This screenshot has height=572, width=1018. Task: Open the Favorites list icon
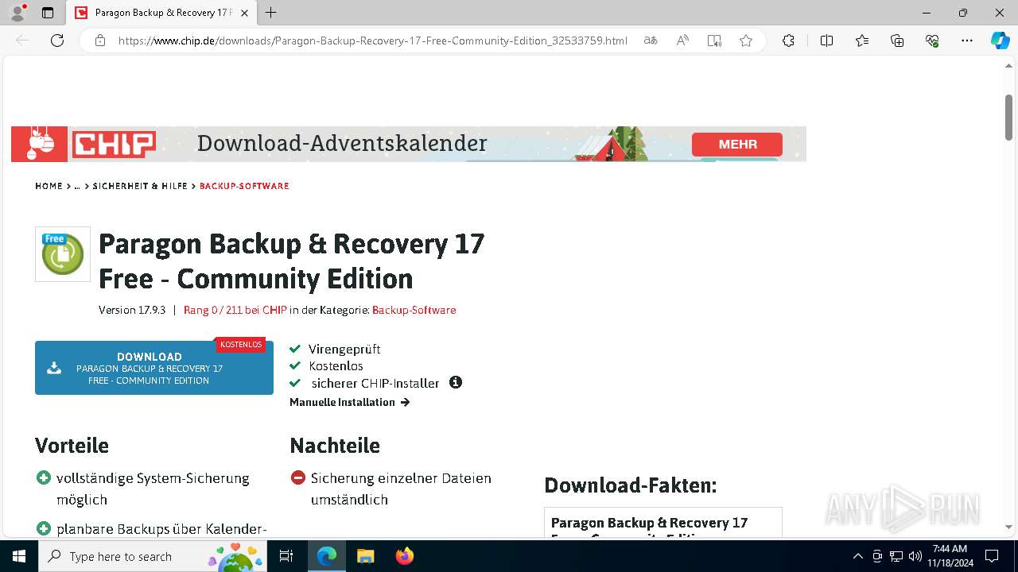[x=862, y=41]
